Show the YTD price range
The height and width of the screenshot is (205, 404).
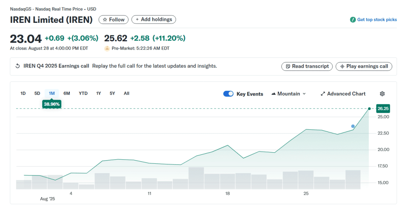click(83, 93)
